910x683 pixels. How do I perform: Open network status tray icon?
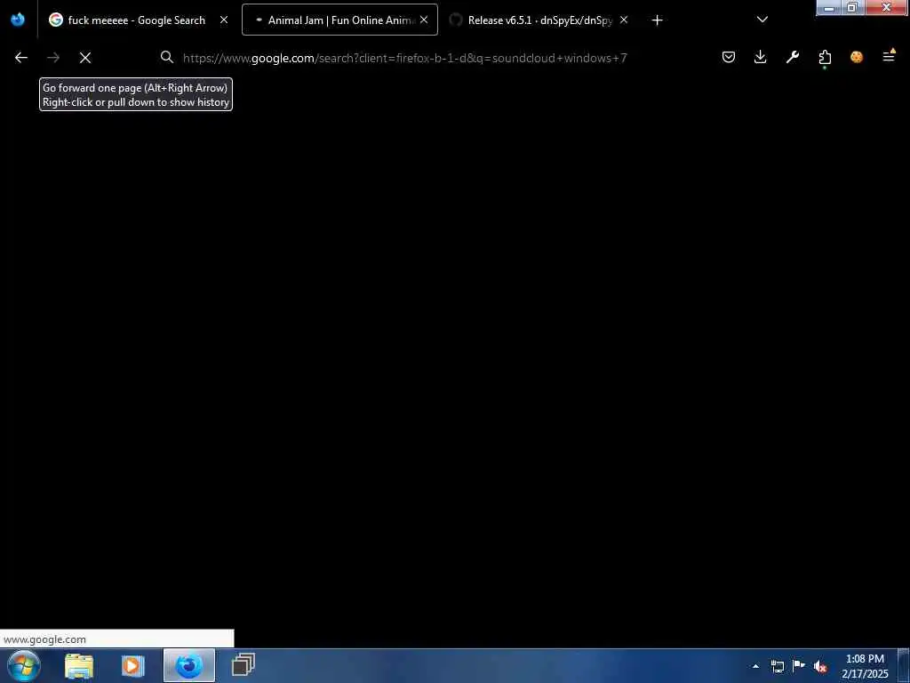(777, 666)
